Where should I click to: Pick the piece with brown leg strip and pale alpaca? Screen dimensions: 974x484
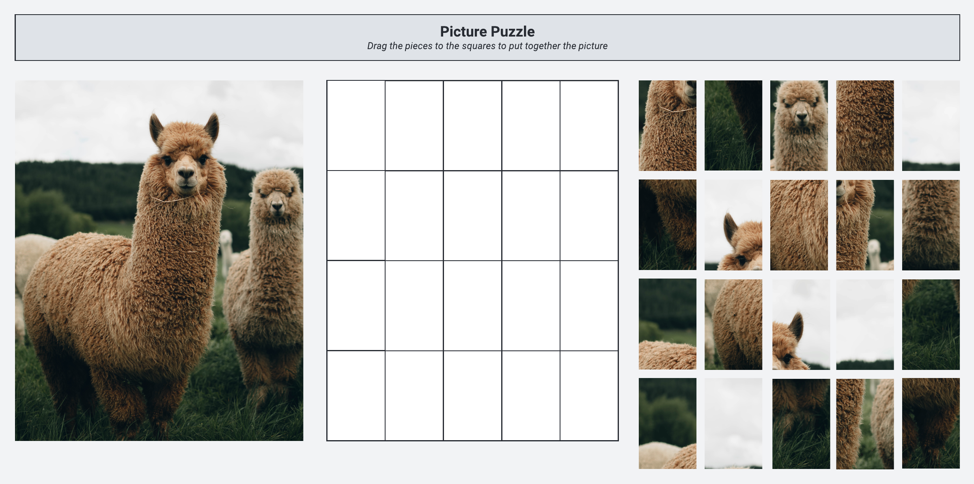tap(865, 423)
